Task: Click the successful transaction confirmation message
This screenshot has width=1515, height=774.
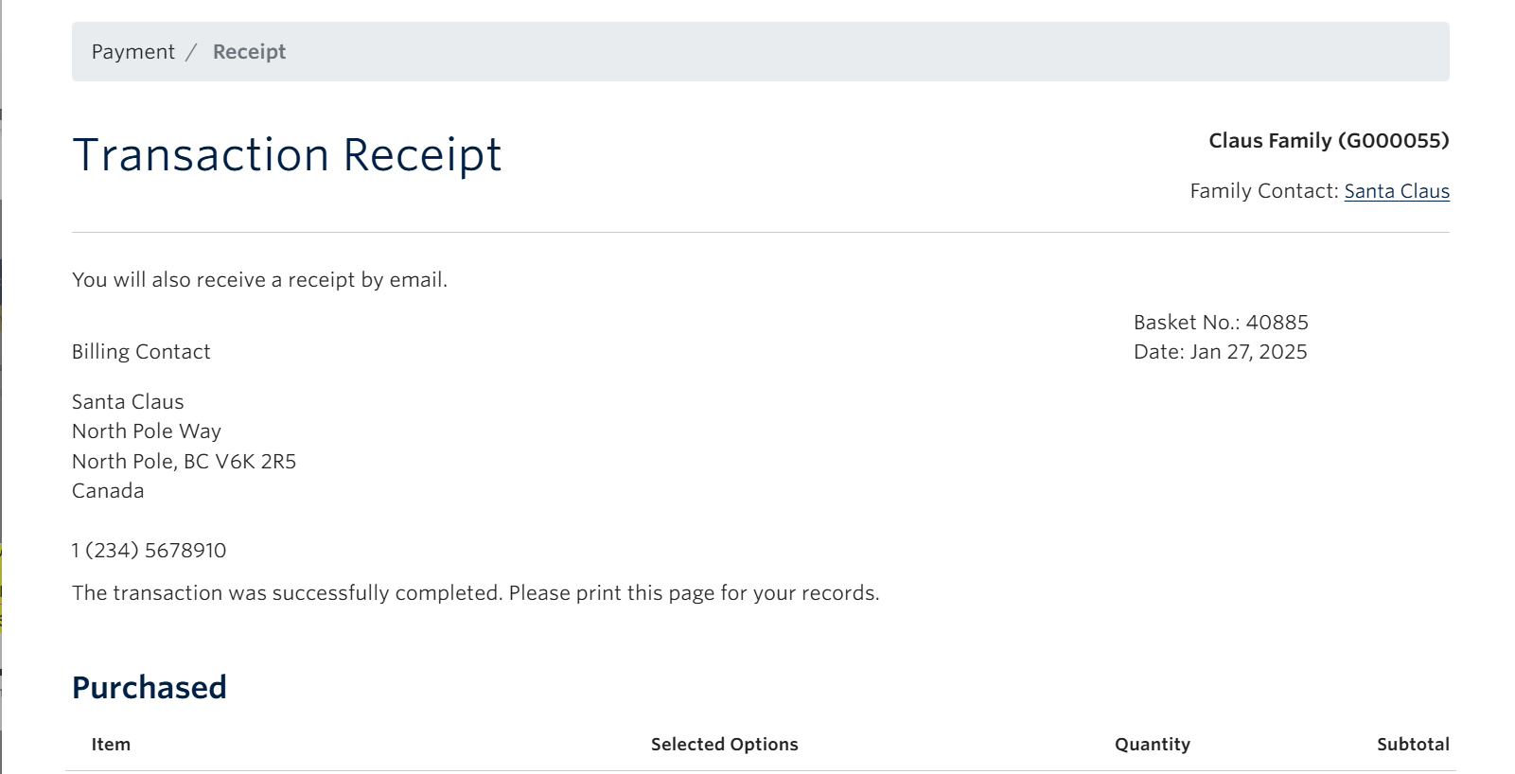Action: click(x=475, y=592)
